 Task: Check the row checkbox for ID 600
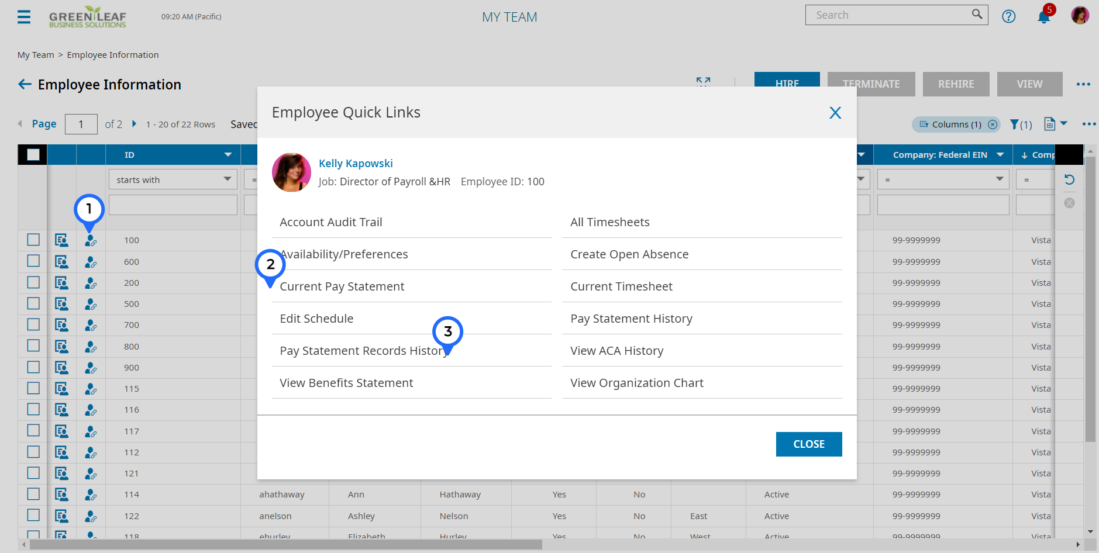click(x=33, y=261)
